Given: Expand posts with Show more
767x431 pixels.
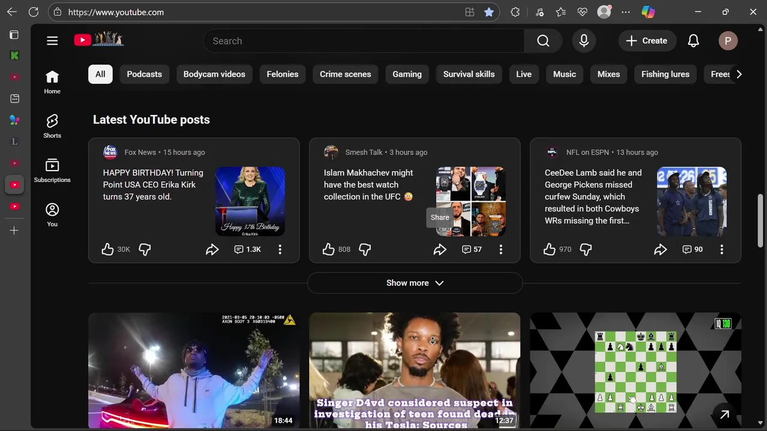Looking at the screenshot, I should 415,283.
